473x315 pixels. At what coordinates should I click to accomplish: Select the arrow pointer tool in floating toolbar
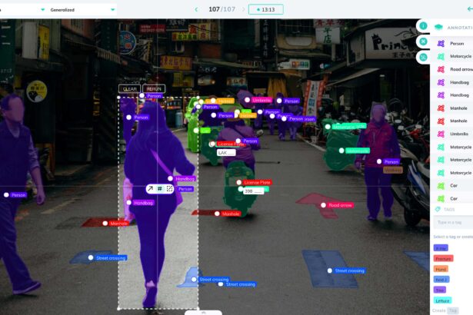point(150,189)
